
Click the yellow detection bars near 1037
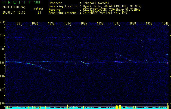click(x=119, y=107)
